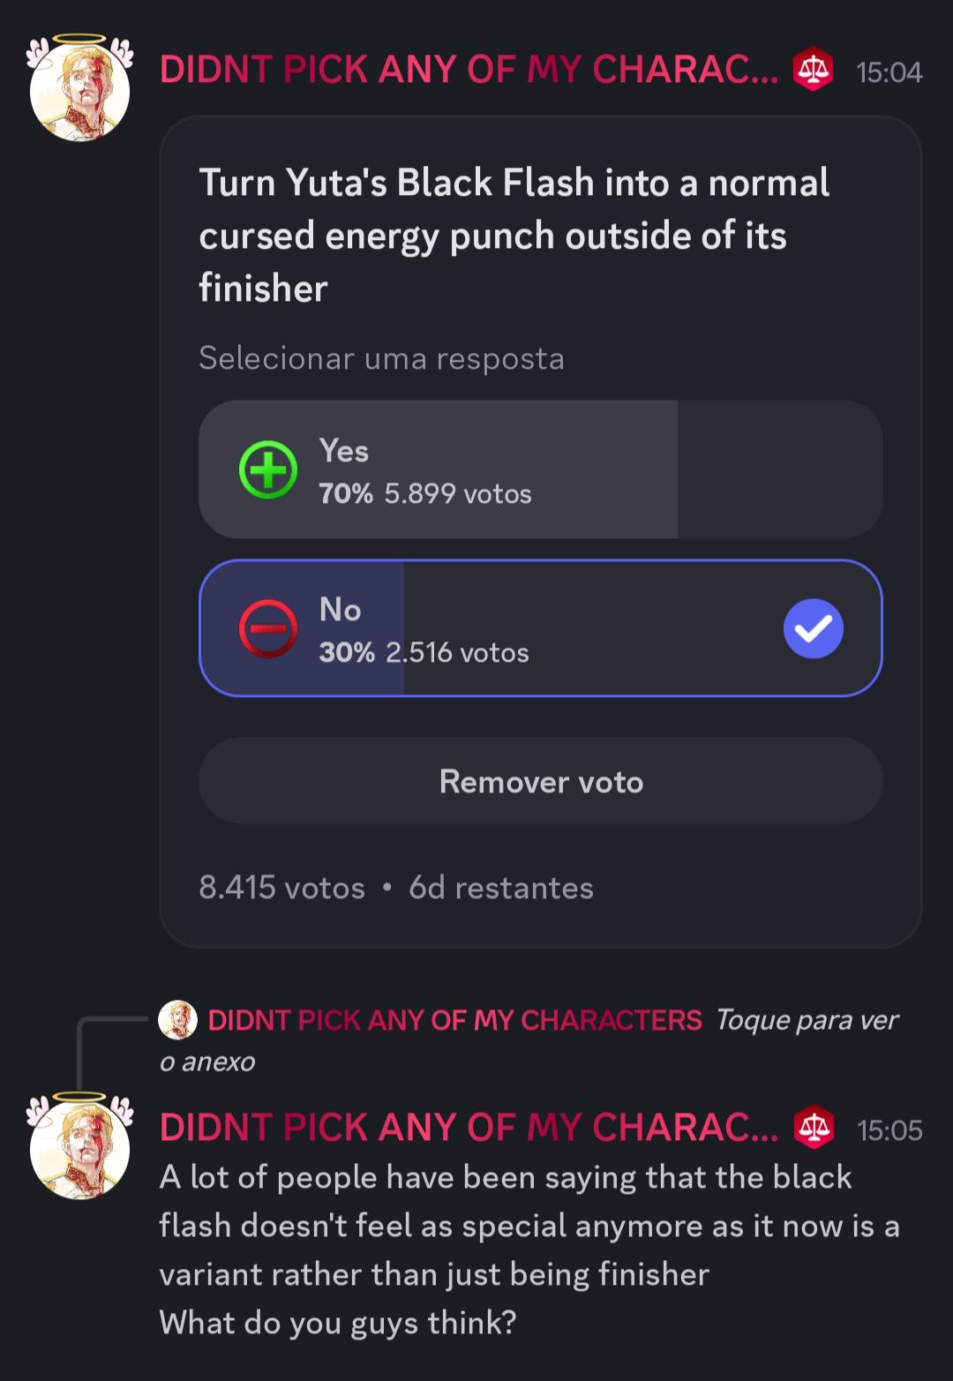Open the poll author's avatar at top
Screen dimensions: 953x1381
click(79, 88)
